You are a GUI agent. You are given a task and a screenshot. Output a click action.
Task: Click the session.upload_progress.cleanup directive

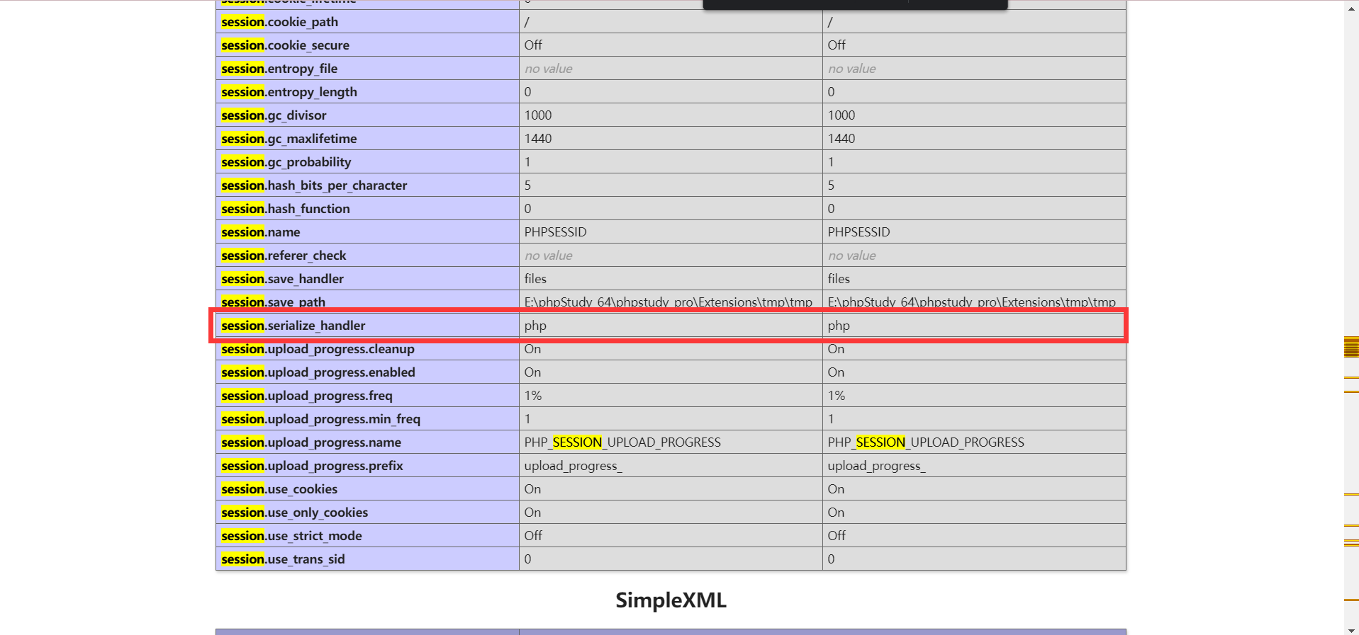[318, 349]
